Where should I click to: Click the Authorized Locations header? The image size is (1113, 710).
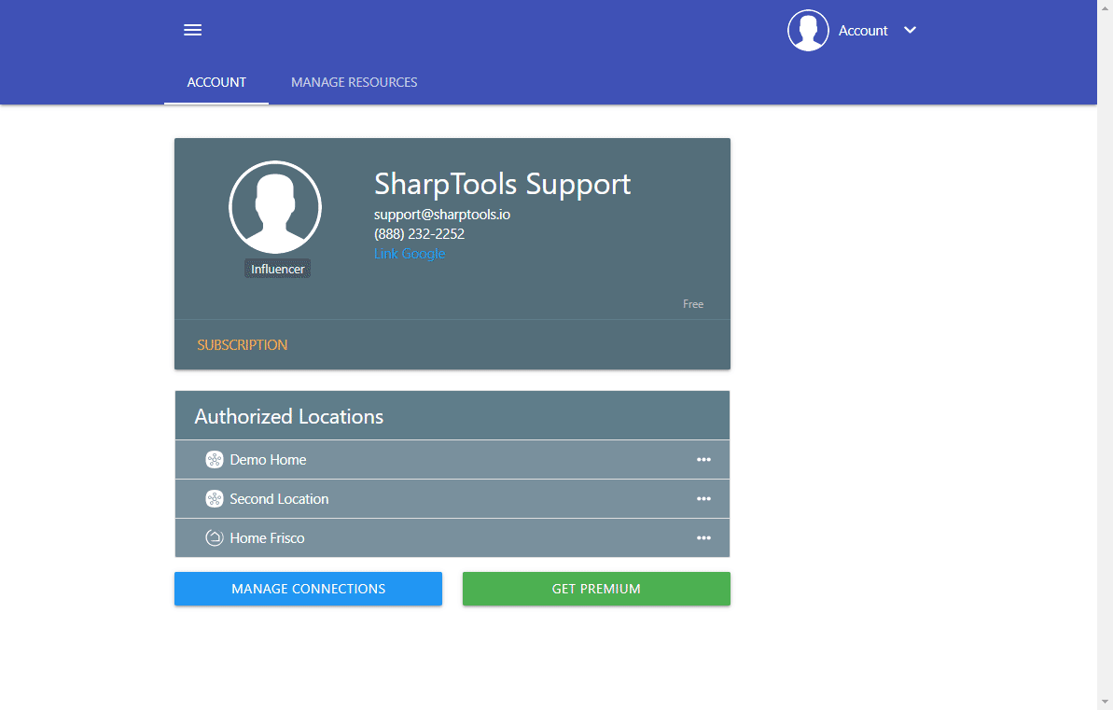tap(452, 416)
